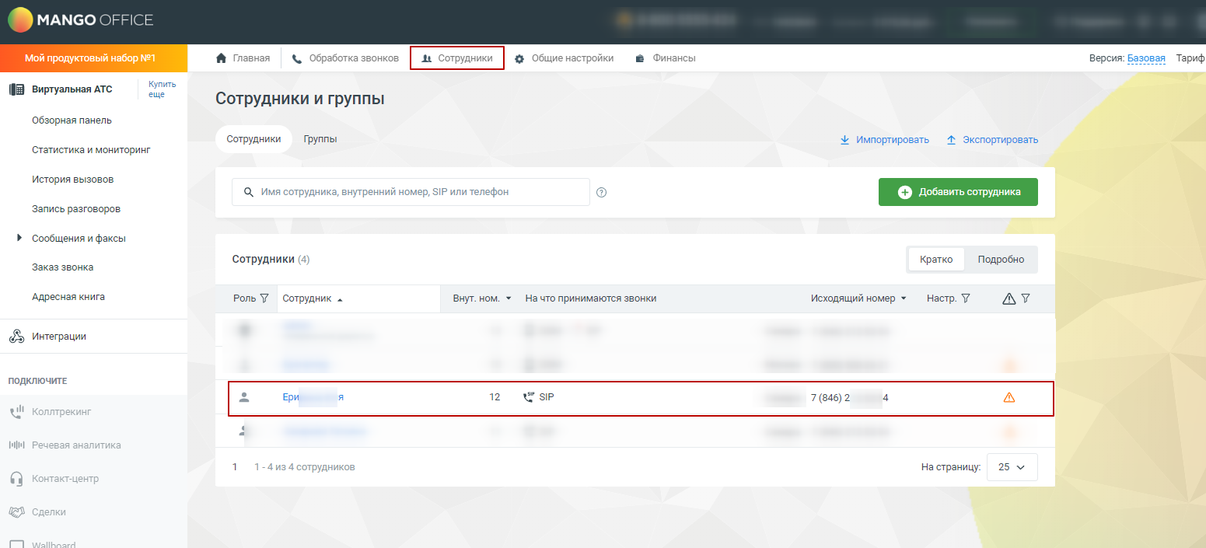Screen dimensions: 1206x548
Task: Switch view to Подробно
Action: click(1001, 260)
